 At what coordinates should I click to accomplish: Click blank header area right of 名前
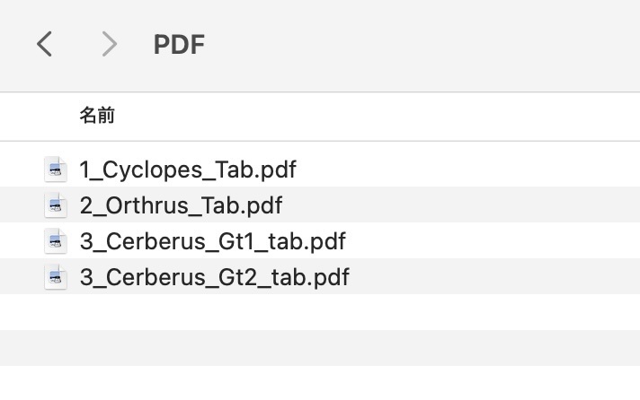[378, 116]
